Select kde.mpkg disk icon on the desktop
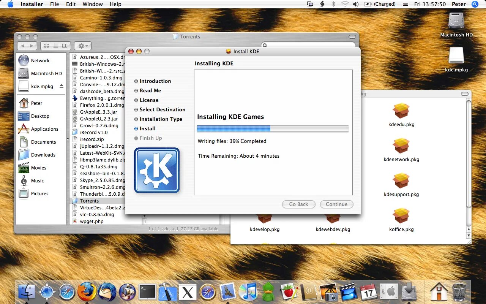 pyautogui.click(x=456, y=56)
